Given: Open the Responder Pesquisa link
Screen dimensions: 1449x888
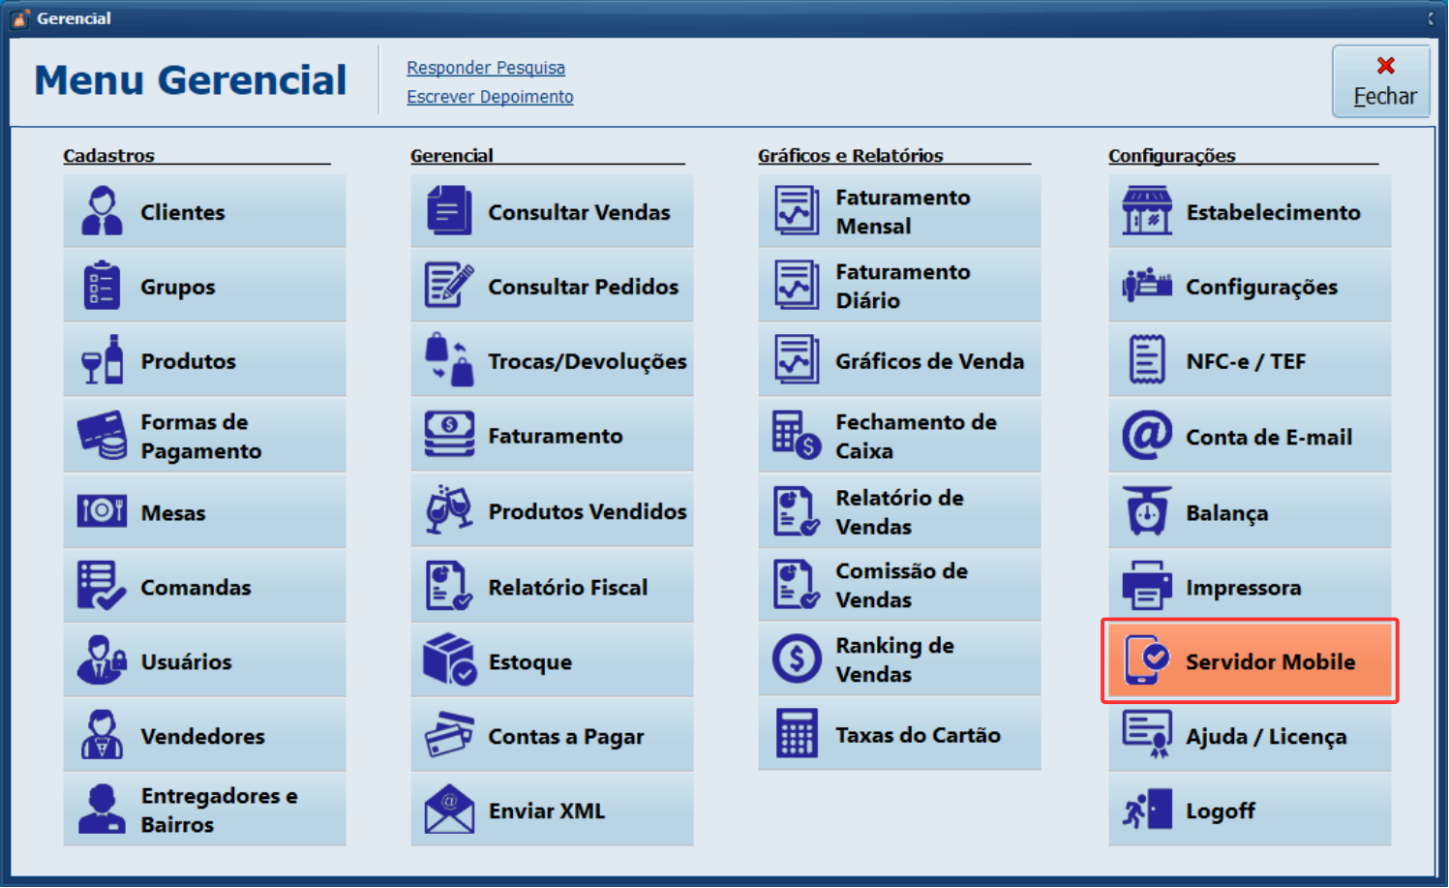Looking at the screenshot, I should click(485, 68).
